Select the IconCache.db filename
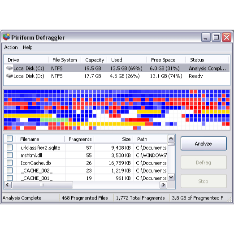 (36, 163)
